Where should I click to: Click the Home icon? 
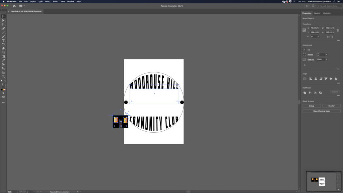point(14,6)
